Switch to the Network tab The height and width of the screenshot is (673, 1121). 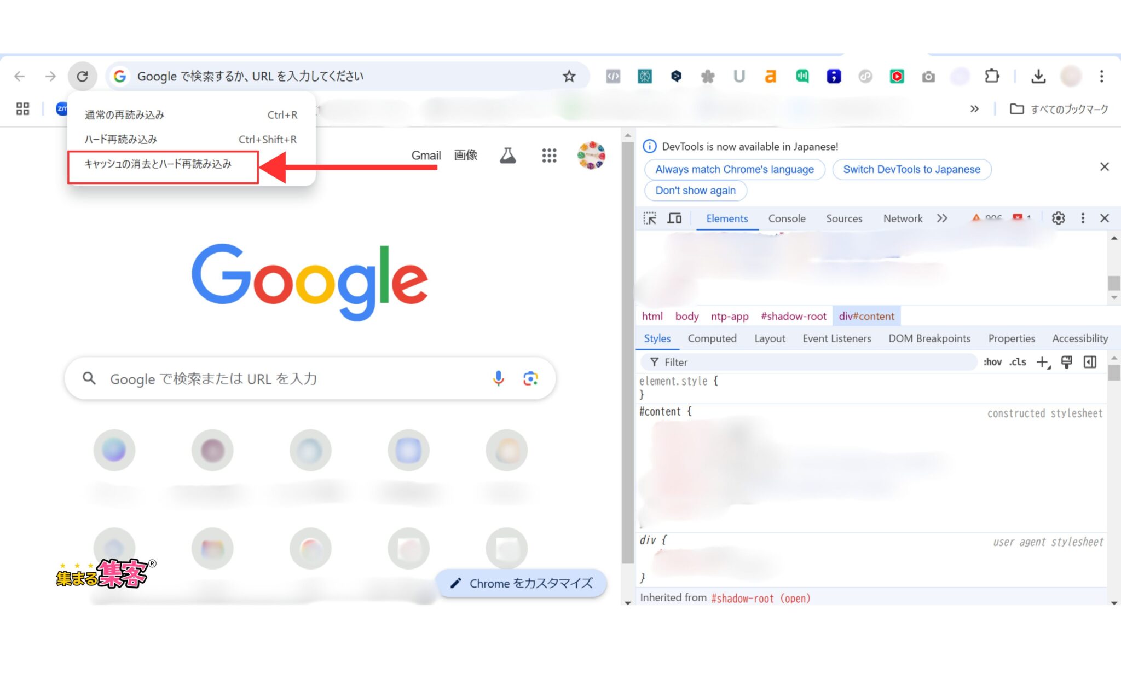click(903, 218)
